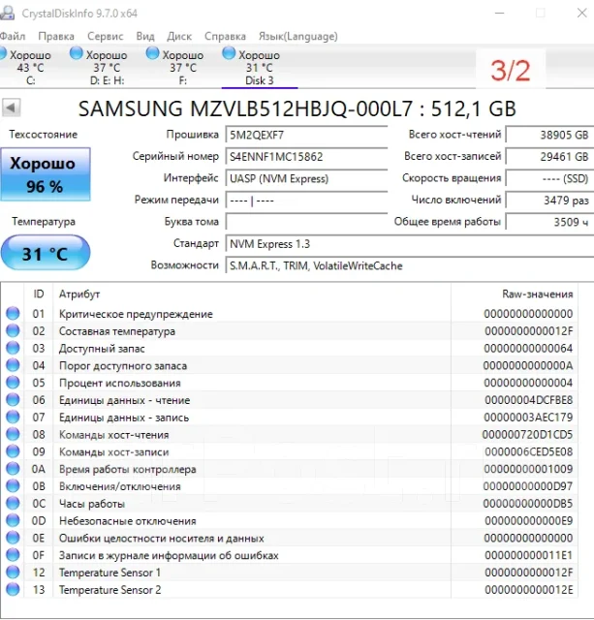This screenshot has height=620, width=594.
Task: Click the interface field UASP (NVM Express)
Action: (x=306, y=178)
